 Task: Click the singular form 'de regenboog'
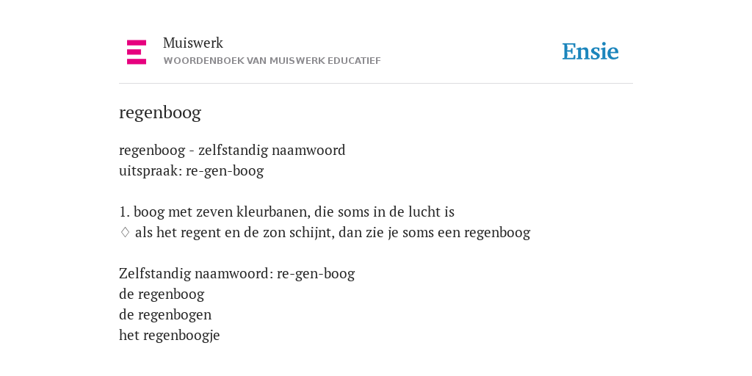tap(162, 294)
